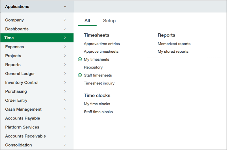The image size is (227, 150).
Task: Open My stored reports
Action: pyautogui.click(x=173, y=52)
